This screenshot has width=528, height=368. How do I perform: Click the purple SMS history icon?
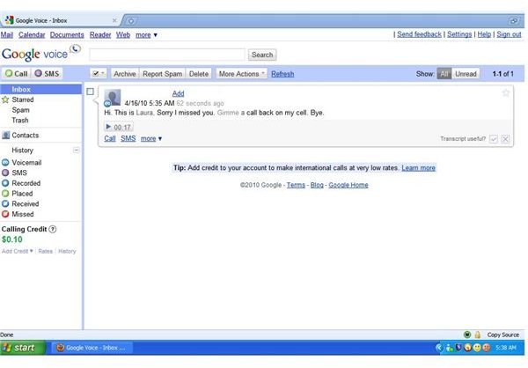coord(5,173)
